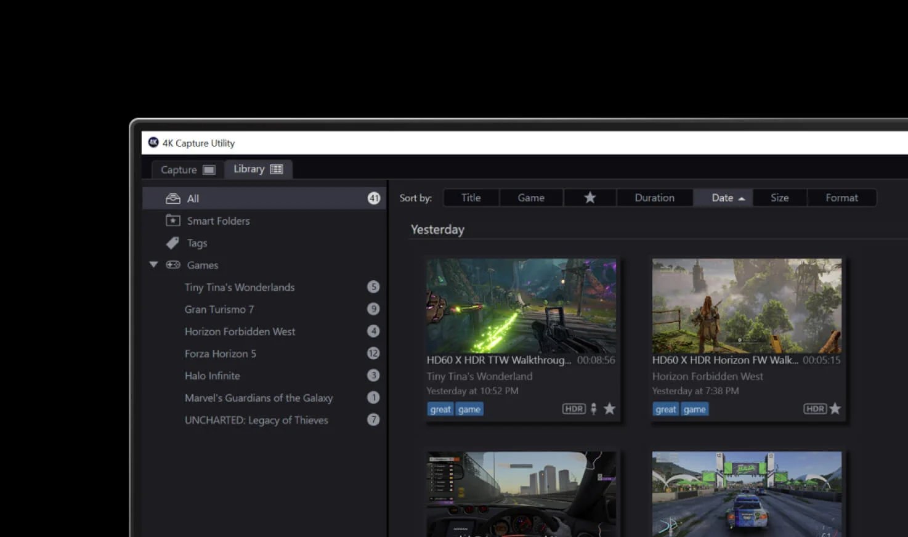
Task: Open the Gran Turismo cockpit video thumbnail
Action: click(x=521, y=494)
